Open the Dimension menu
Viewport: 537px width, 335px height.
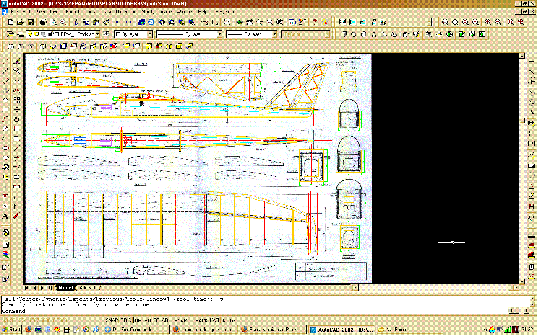[126, 12]
